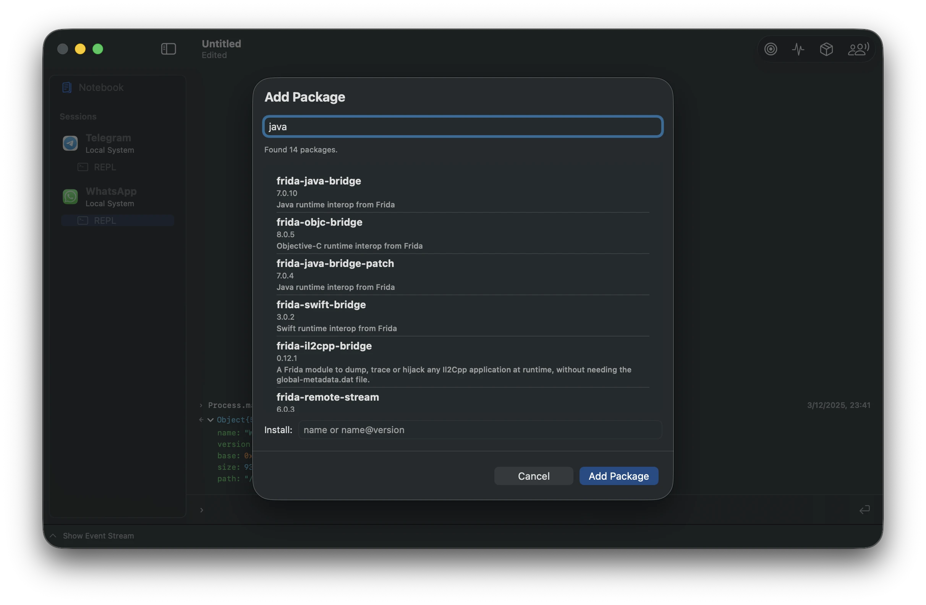Open the waveform activity icon
926x605 pixels.
798,49
